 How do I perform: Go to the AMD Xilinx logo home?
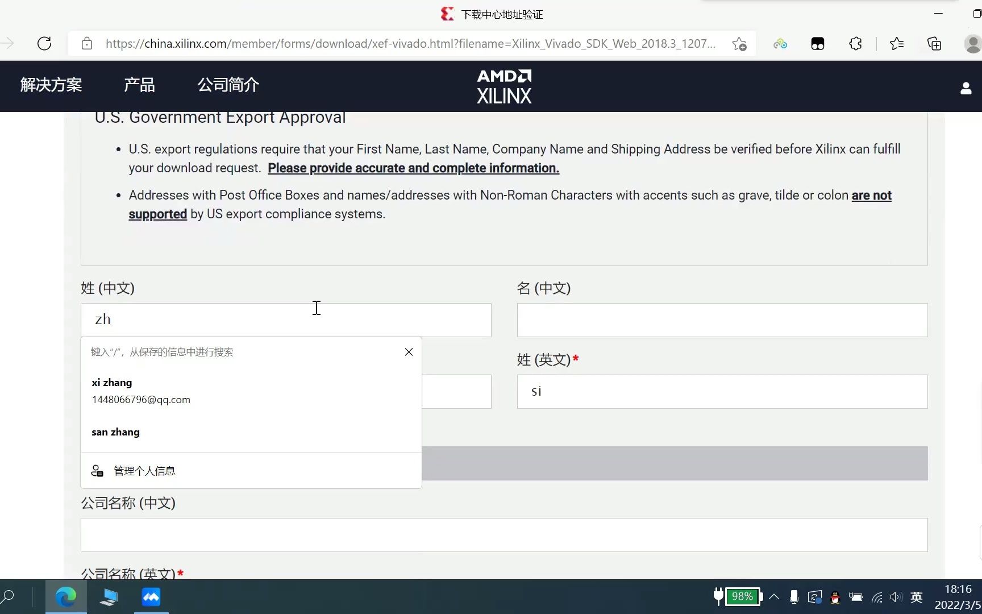(x=504, y=86)
